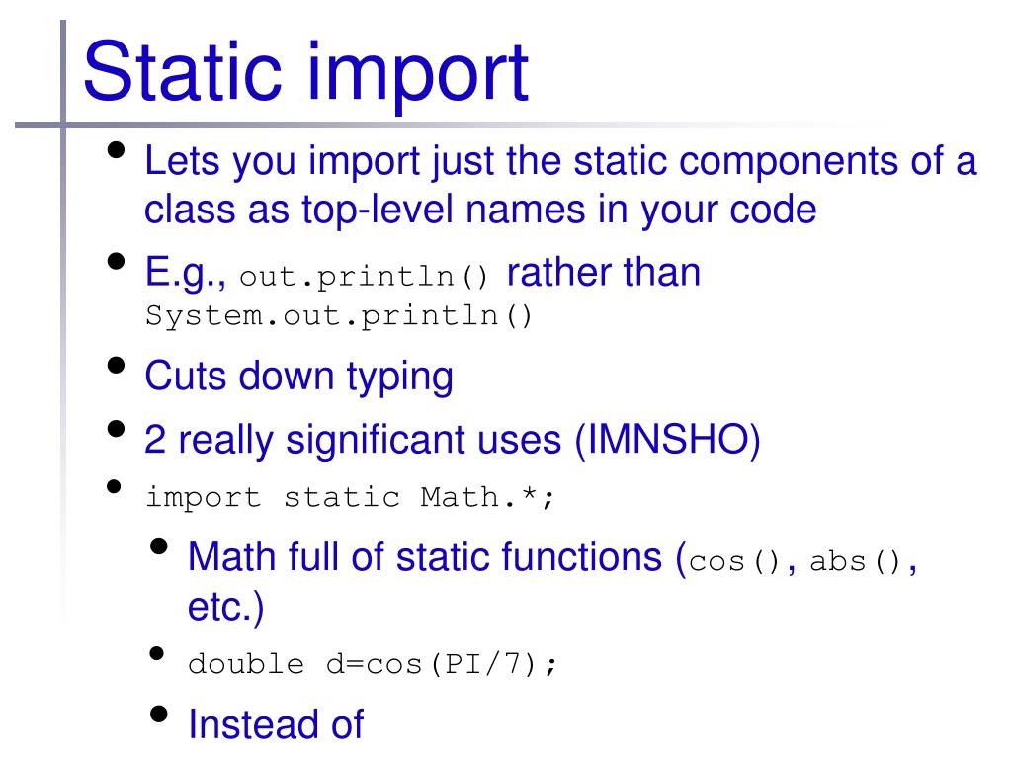
Task: Click the 'etc.)' continuation text
Action: (225, 607)
